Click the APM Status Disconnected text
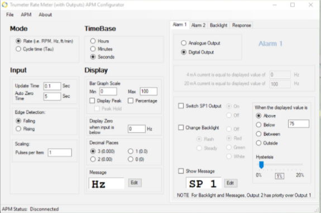This screenshot has height=213, width=321. 30,209
